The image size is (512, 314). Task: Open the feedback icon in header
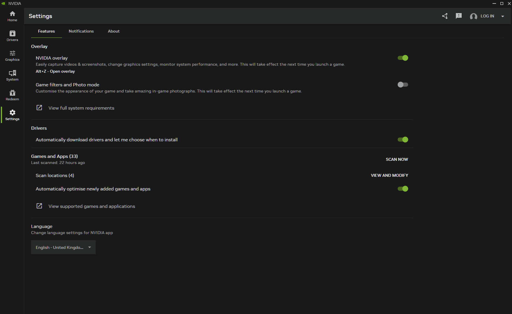click(459, 16)
